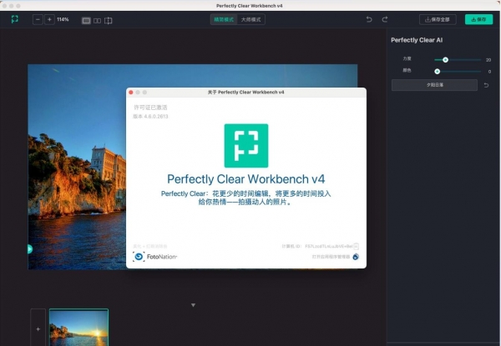Click the 计算机 ID text in About dialog
The height and width of the screenshot is (346, 501).
pyautogui.click(x=317, y=246)
